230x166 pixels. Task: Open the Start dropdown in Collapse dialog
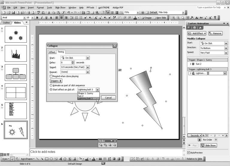[x=88, y=58]
